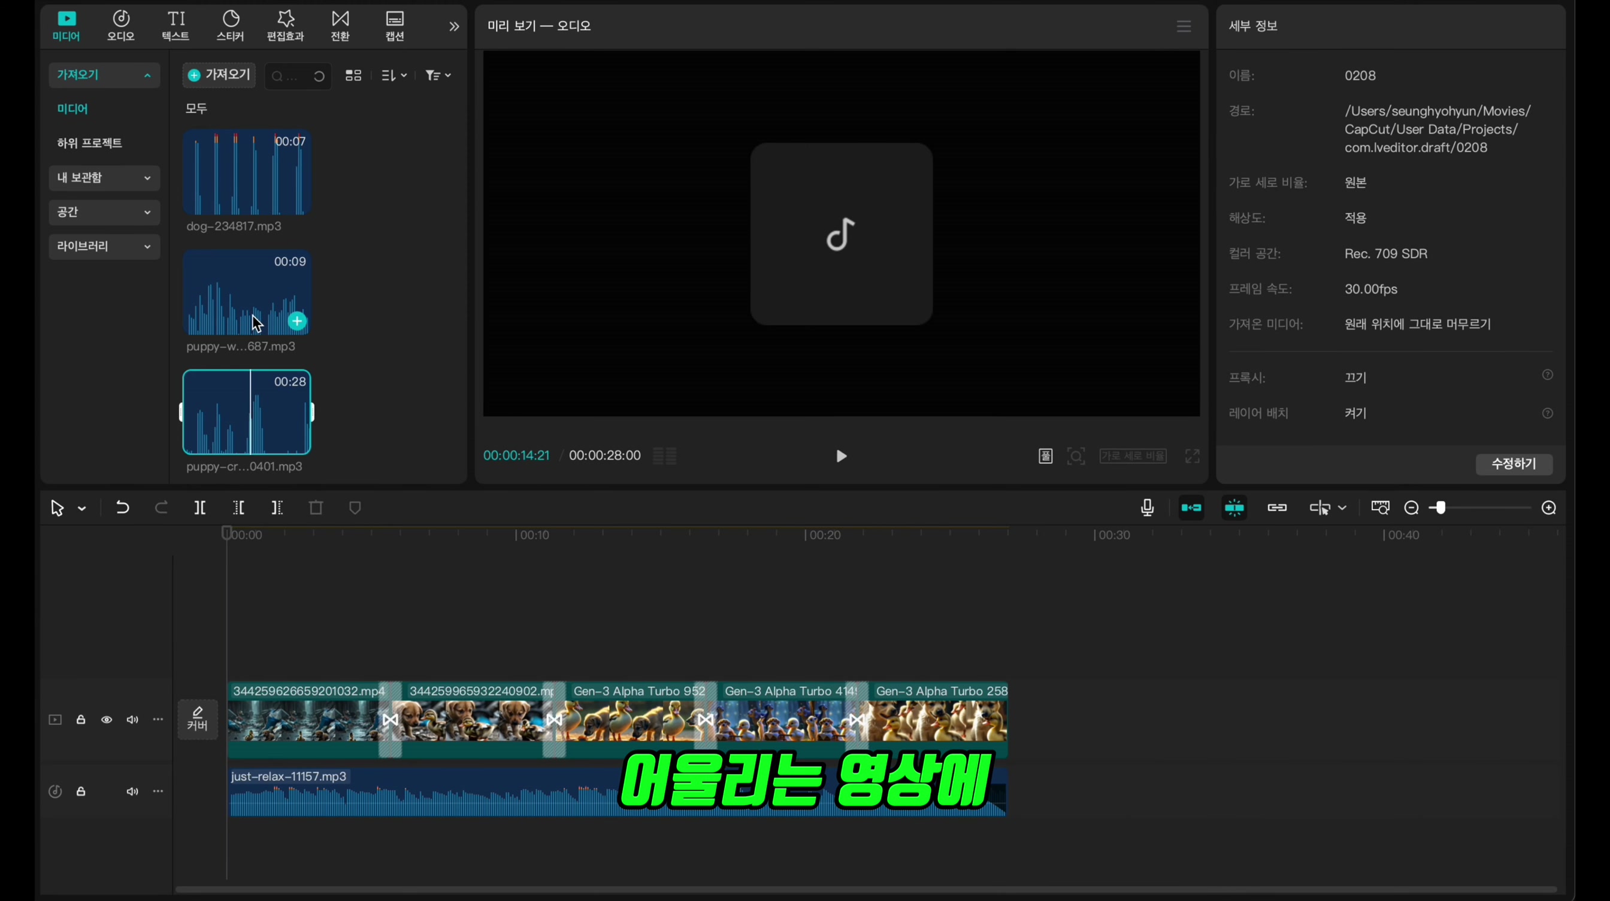Image resolution: width=1610 pixels, height=901 pixels.
Task: Open the 스티커 tab
Action: point(230,26)
